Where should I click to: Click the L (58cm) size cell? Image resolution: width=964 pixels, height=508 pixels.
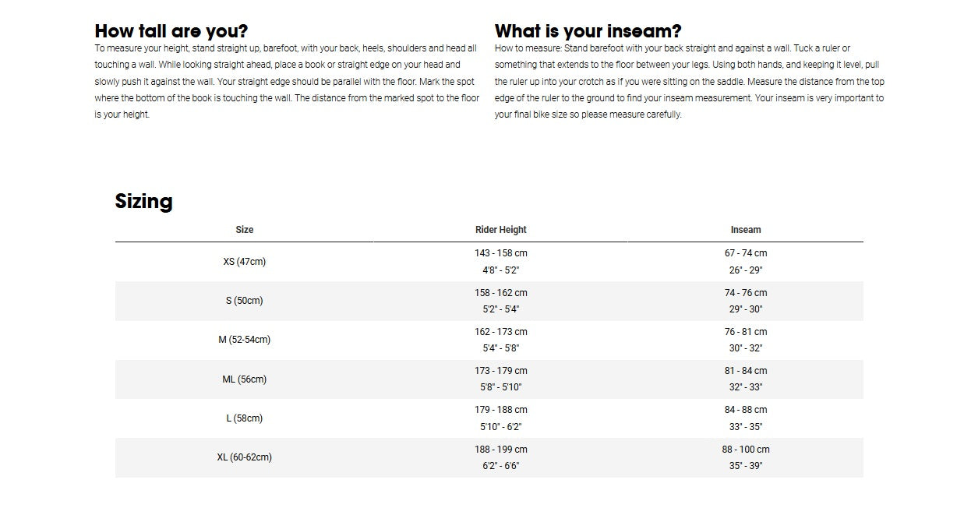pos(245,418)
